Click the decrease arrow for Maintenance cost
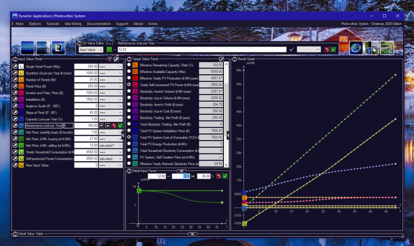Image resolution: width=414 pixels, height=246 pixels. [101, 125]
